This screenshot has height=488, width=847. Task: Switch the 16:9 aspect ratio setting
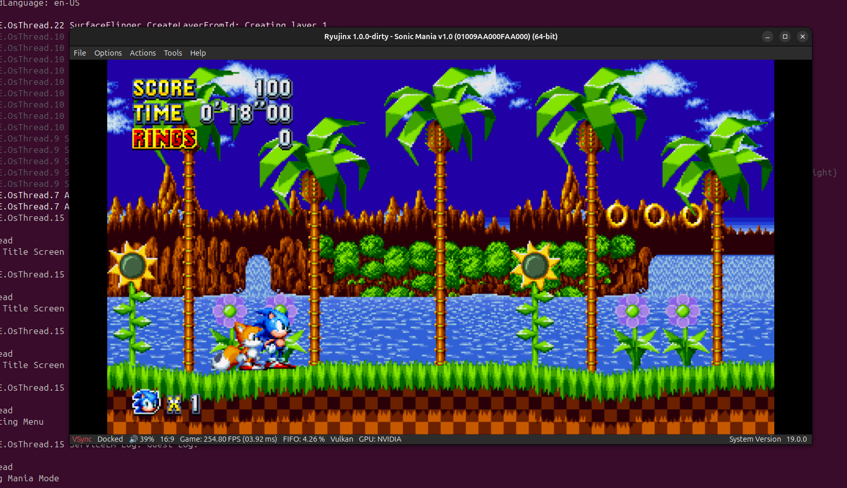click(x=167, y=439)
